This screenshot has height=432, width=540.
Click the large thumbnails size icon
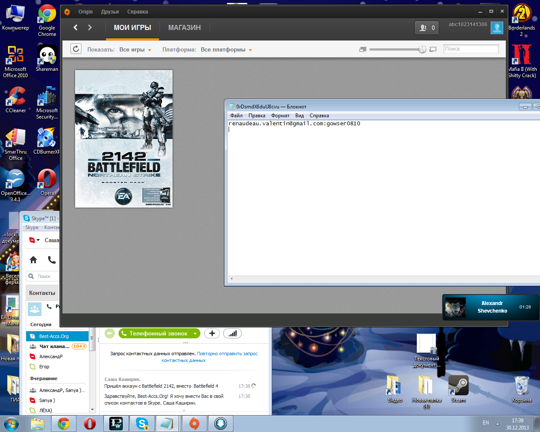pos(433,49)
